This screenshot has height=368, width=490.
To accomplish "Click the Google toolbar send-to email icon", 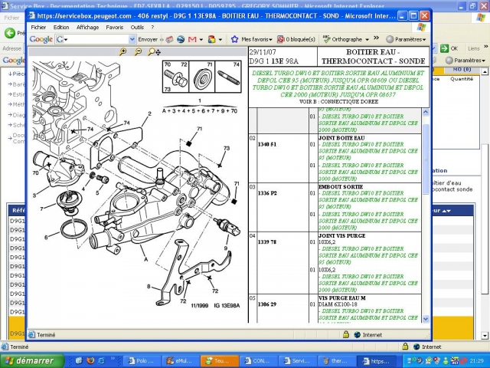I will [x=169, y=39].
